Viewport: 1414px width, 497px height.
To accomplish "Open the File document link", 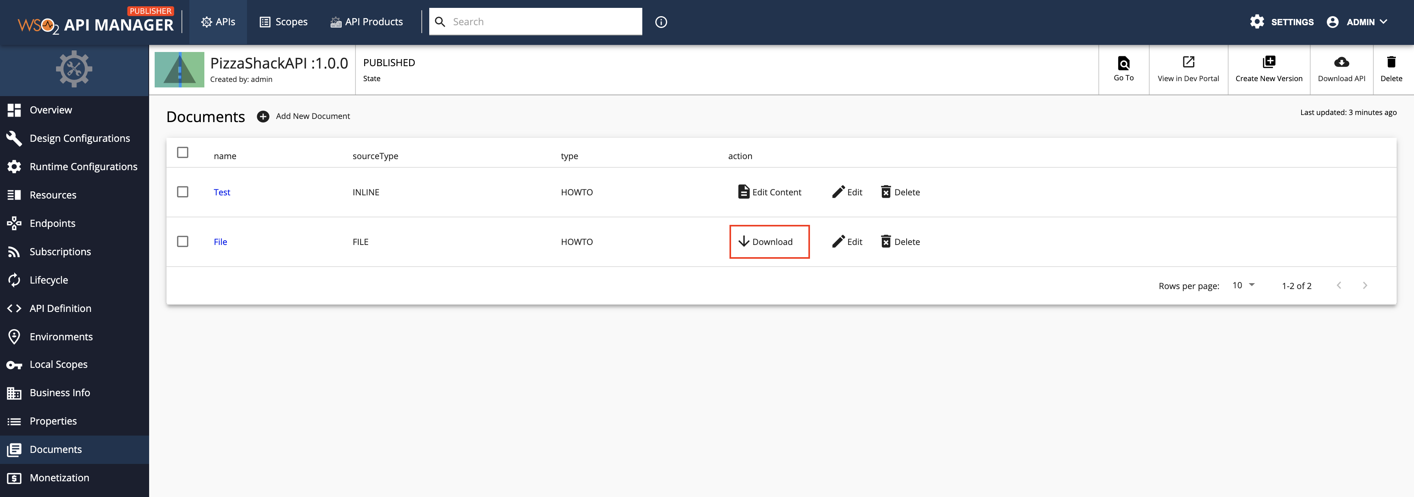I will click(220, 242).
